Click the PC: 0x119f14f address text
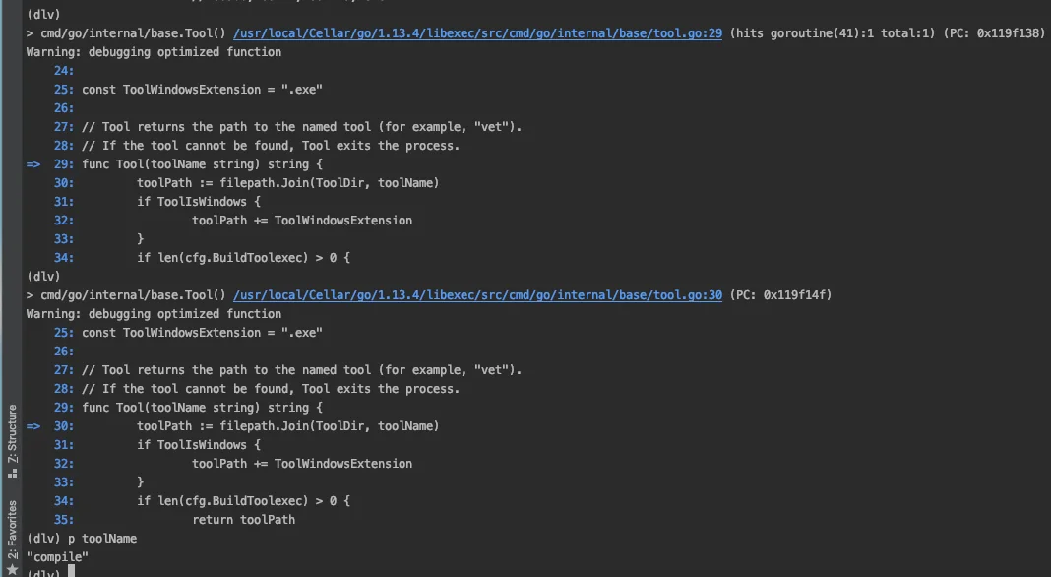 click(780, 295)
